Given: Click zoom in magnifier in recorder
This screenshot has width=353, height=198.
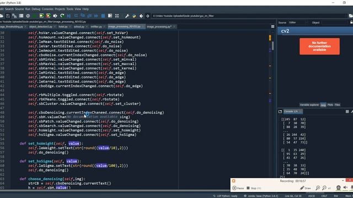Looking at the screenshot, I should [x=318, y=188].
